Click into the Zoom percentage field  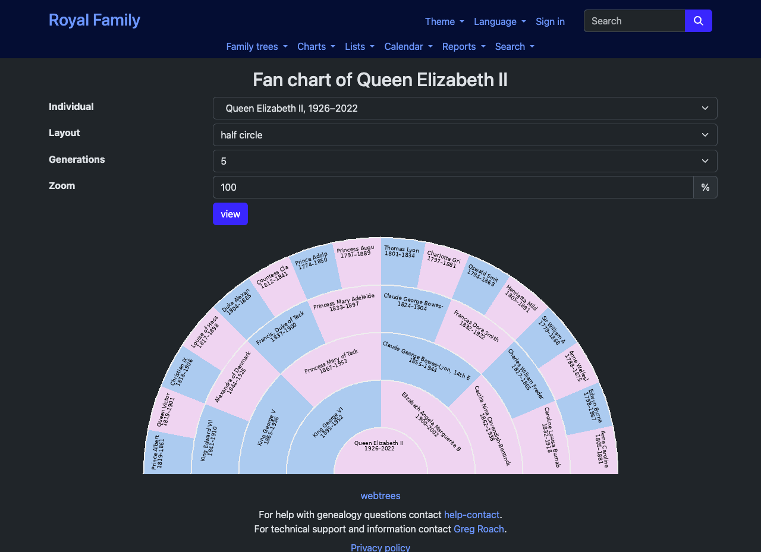click(453, 187)
